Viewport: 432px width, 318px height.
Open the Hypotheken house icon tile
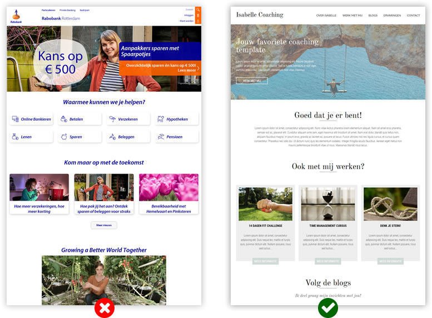[161, 119]
